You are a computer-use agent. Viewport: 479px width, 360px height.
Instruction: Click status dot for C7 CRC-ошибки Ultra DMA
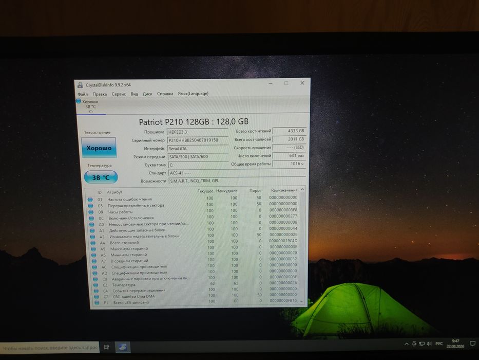click(97, 297)
